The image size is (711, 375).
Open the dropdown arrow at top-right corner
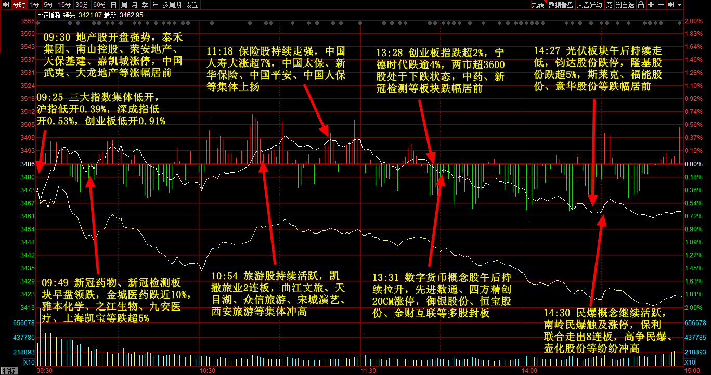[679, 5]
